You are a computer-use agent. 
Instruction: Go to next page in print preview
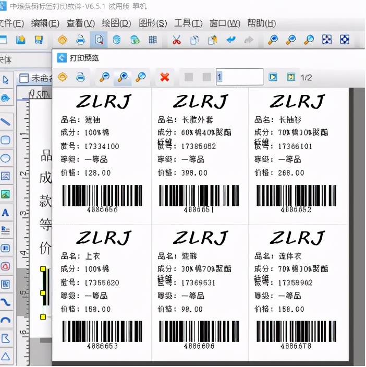273,77
